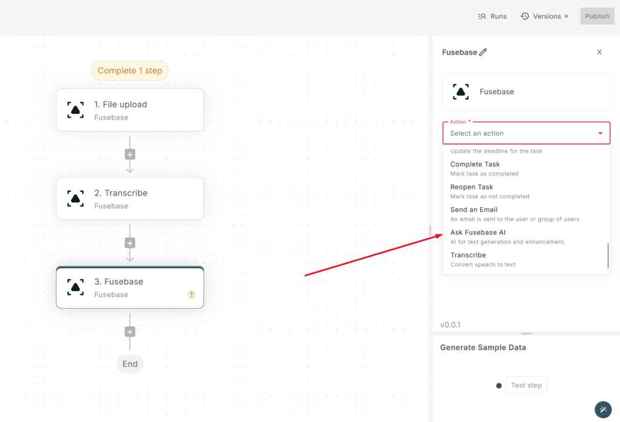Click the 'v0.0.1' version label
This screenshot has height=422, width=620.
[450, 325]
